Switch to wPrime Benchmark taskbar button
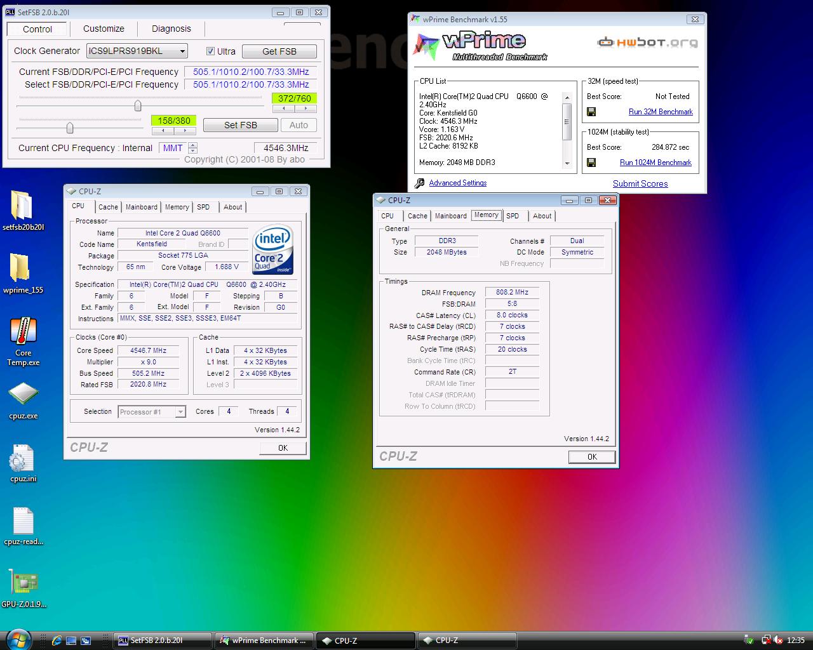The width and height of the screenshot is (813, 650). 264,640
